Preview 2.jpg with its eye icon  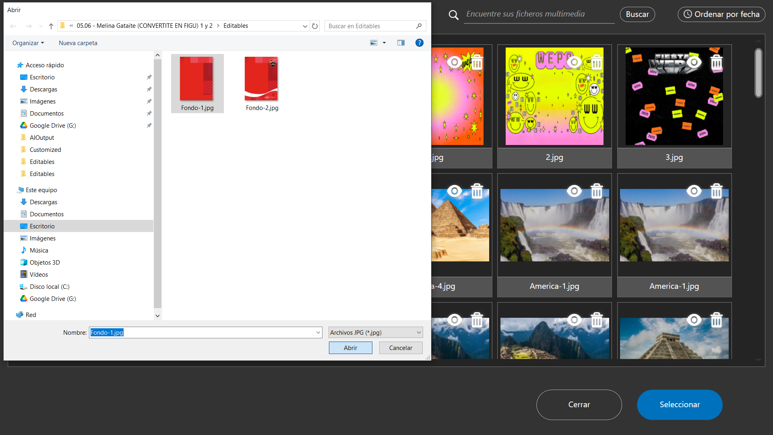point(574,62)
